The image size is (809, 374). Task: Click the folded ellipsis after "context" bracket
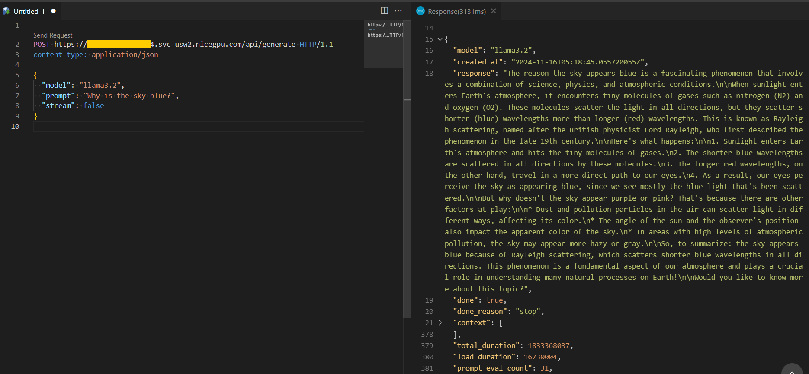(508, 323)
